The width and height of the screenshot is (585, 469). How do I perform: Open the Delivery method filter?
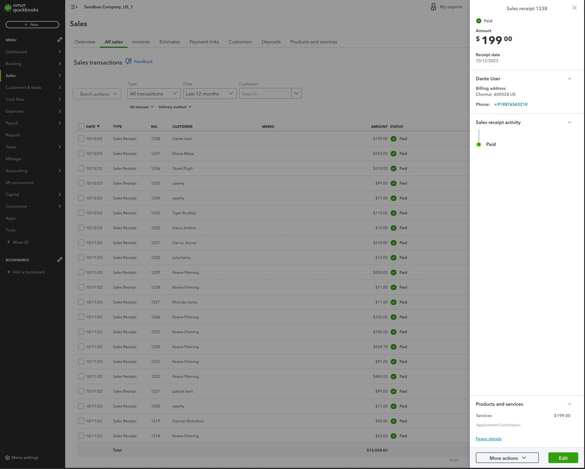pos(175,107)
